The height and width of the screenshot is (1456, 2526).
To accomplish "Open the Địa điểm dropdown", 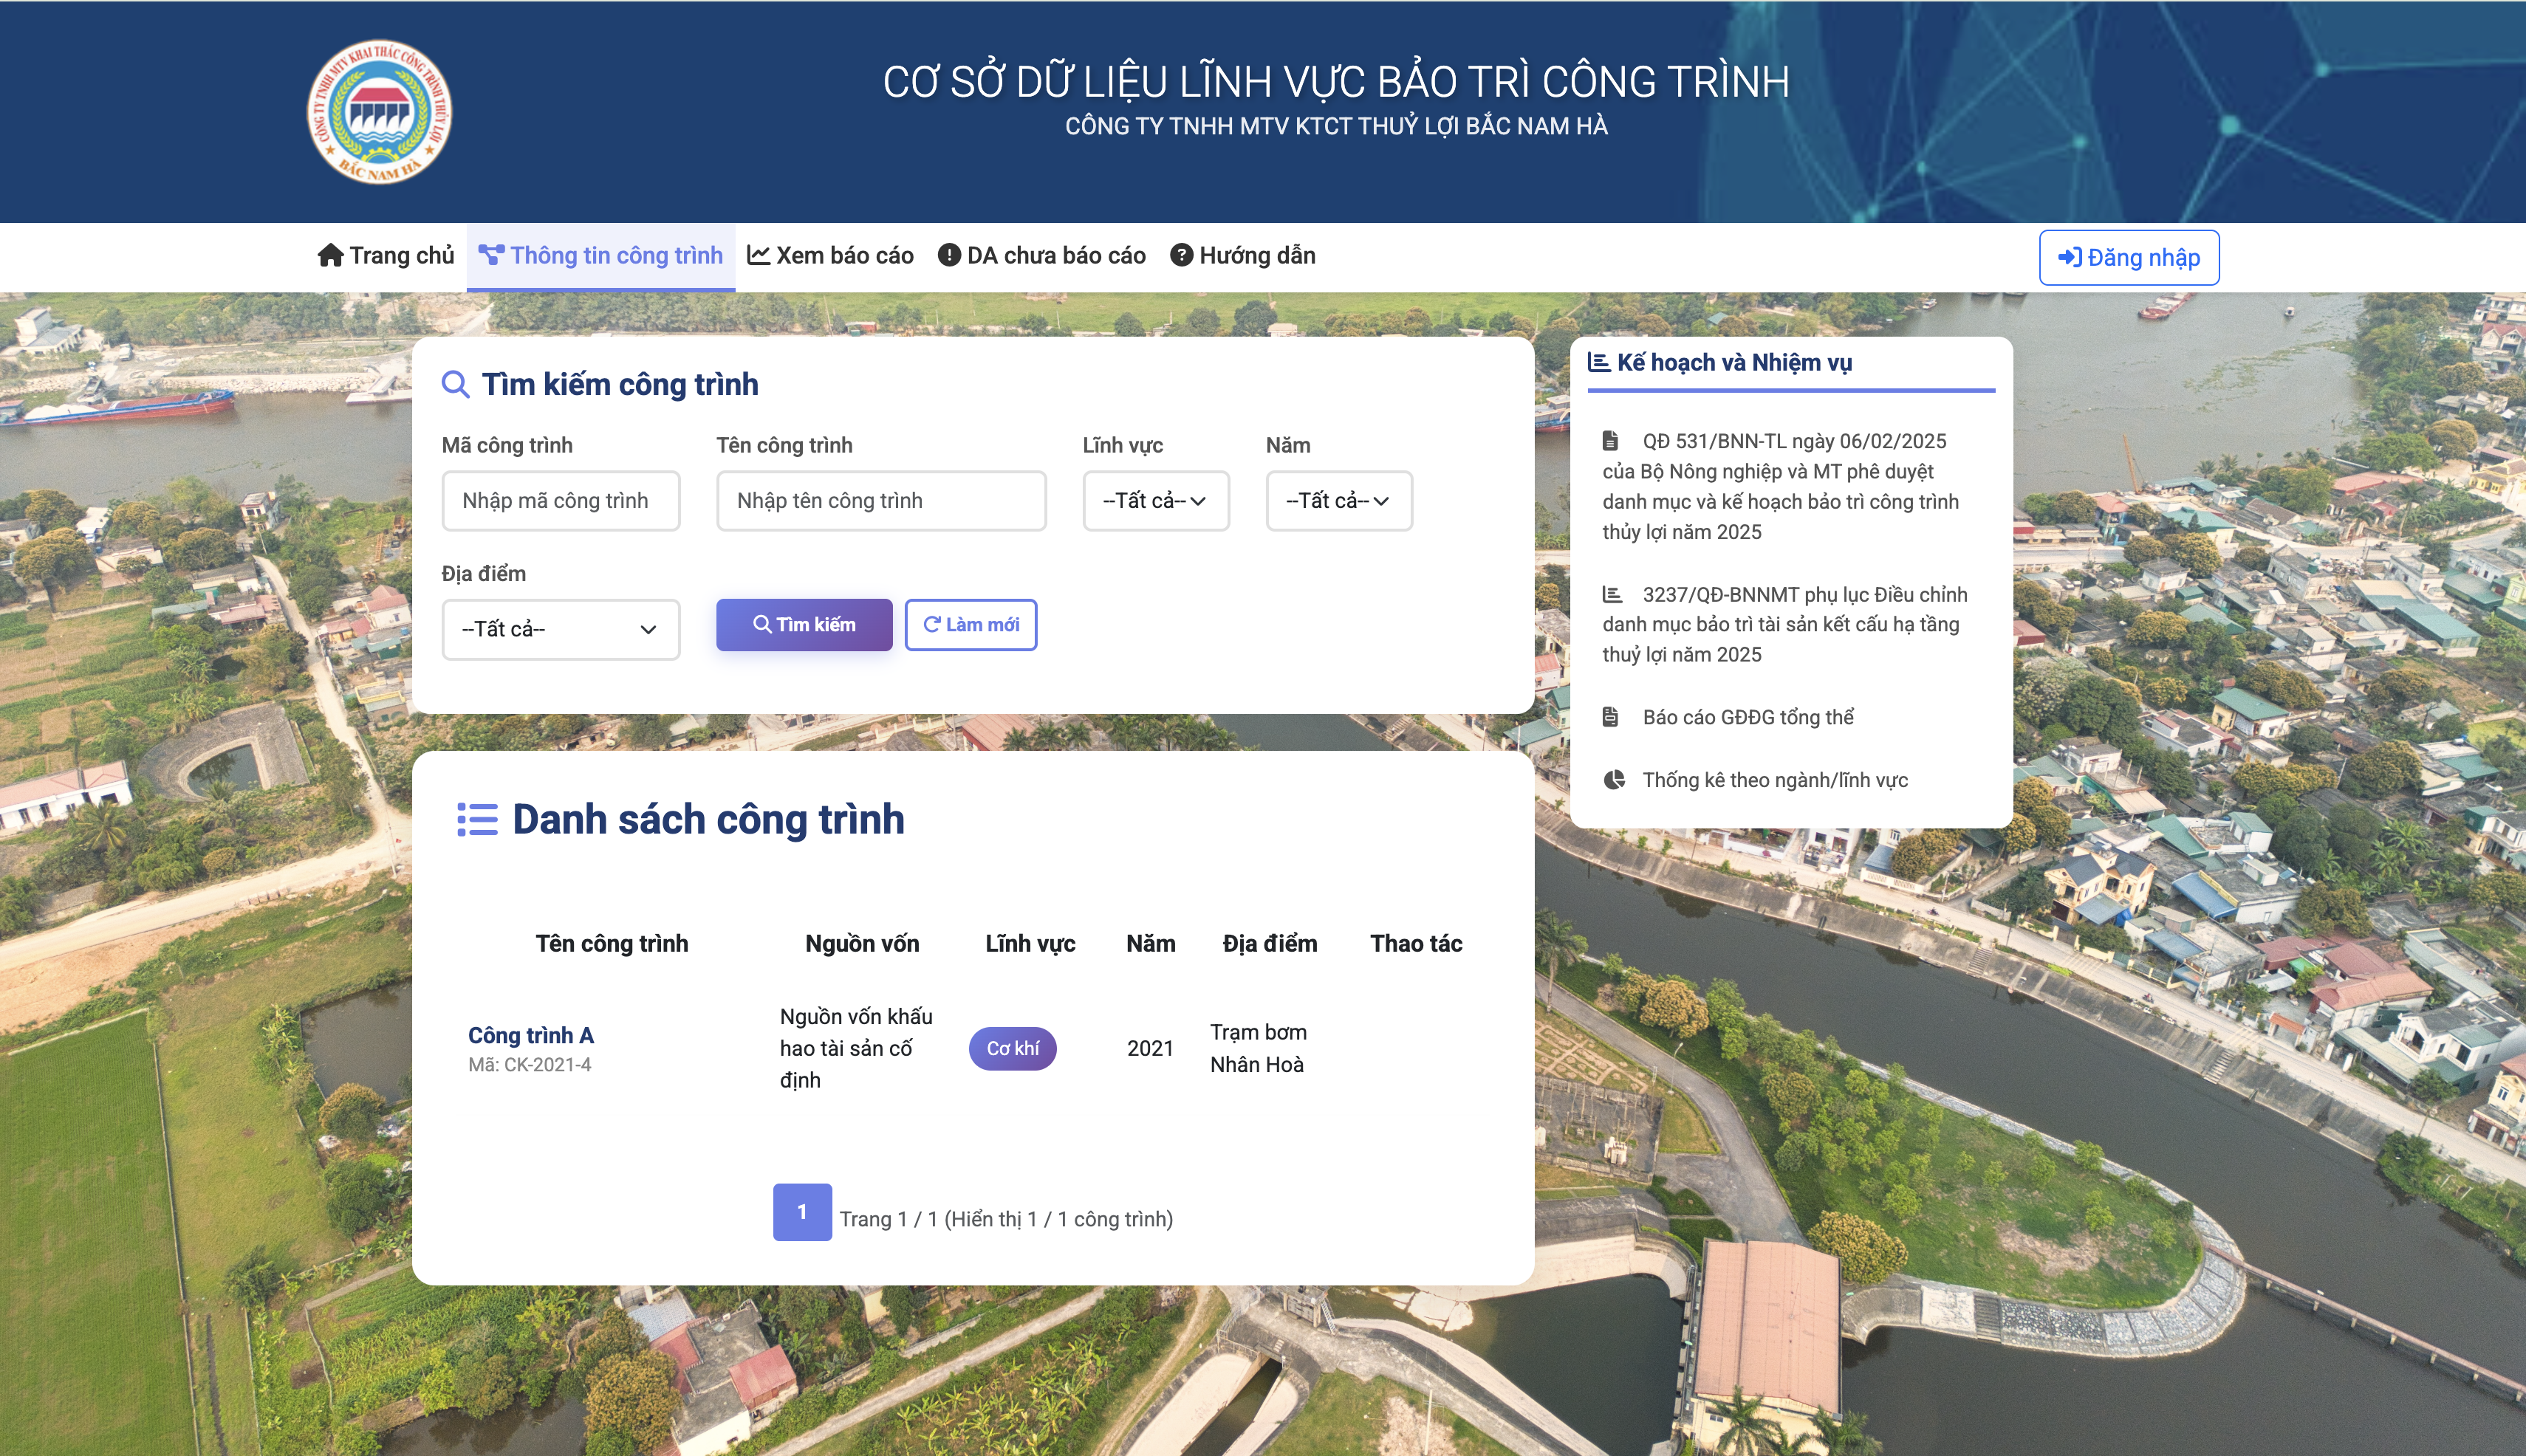I will pos(560,629).
